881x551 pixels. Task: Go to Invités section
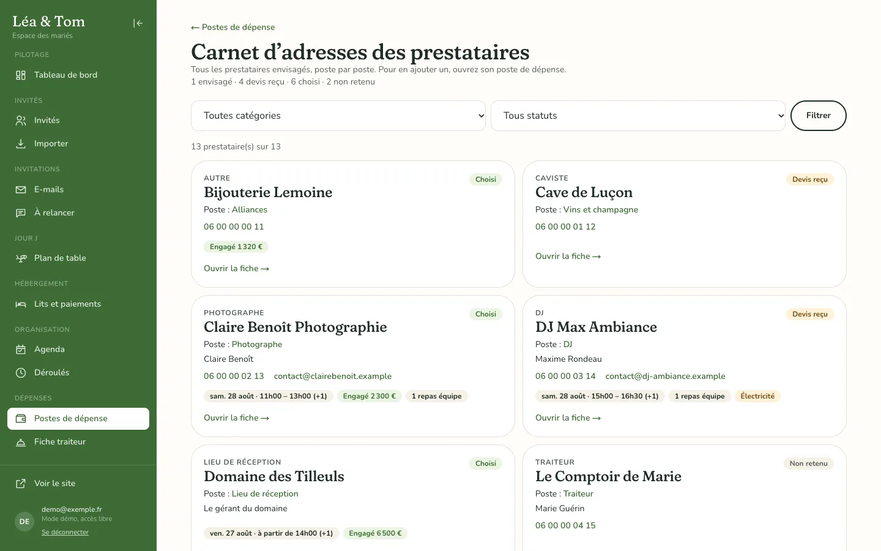click(78, 121)
